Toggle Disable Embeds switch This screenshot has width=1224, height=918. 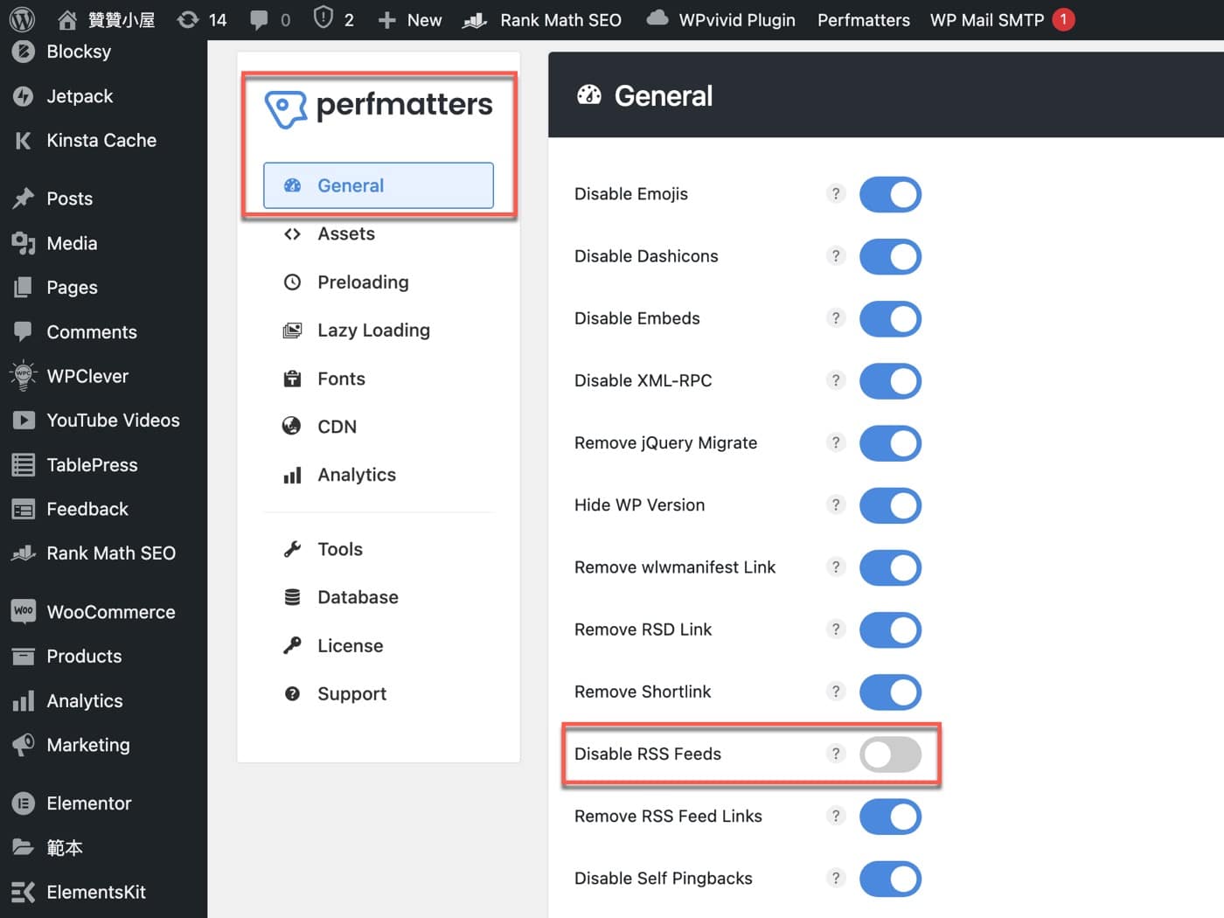[x=890, y=319]
